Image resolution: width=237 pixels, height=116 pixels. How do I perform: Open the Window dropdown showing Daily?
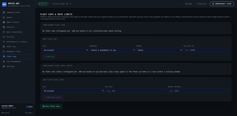click(x=159, y=50)
